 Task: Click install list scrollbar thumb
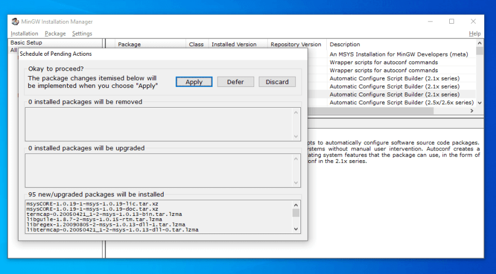(296, 213)
